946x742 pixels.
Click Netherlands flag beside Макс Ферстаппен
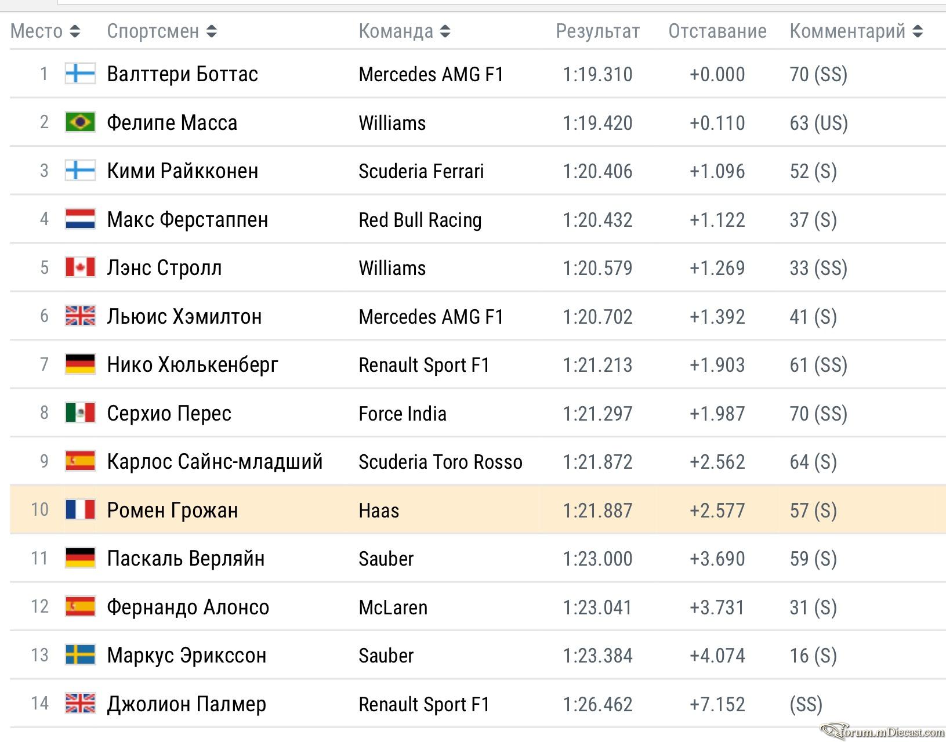pyautogui.click(x=80, y=219)
